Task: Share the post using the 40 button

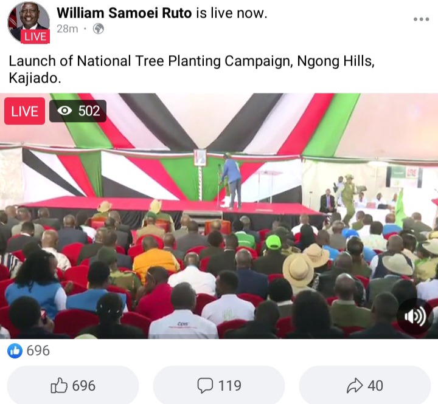Action: point(365,385)
